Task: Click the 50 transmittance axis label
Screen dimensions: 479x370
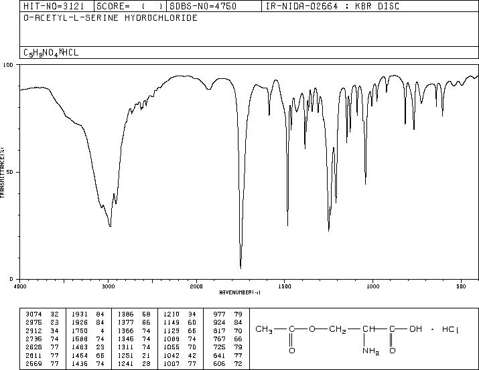Action: pyautogui.click(x=9, y=172)
